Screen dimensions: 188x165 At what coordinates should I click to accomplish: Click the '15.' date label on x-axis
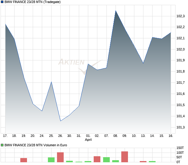click(162, 136)
